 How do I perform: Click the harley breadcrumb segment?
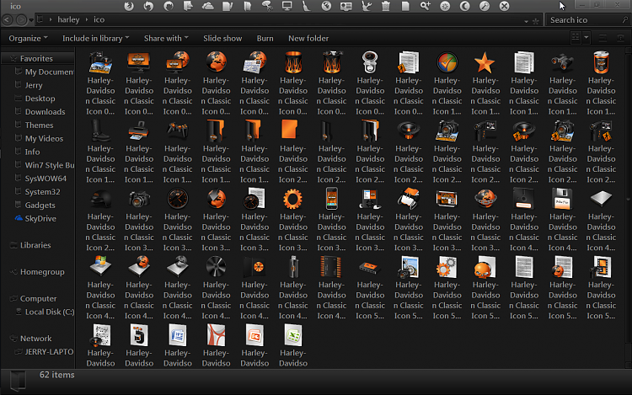pos(68,19)
